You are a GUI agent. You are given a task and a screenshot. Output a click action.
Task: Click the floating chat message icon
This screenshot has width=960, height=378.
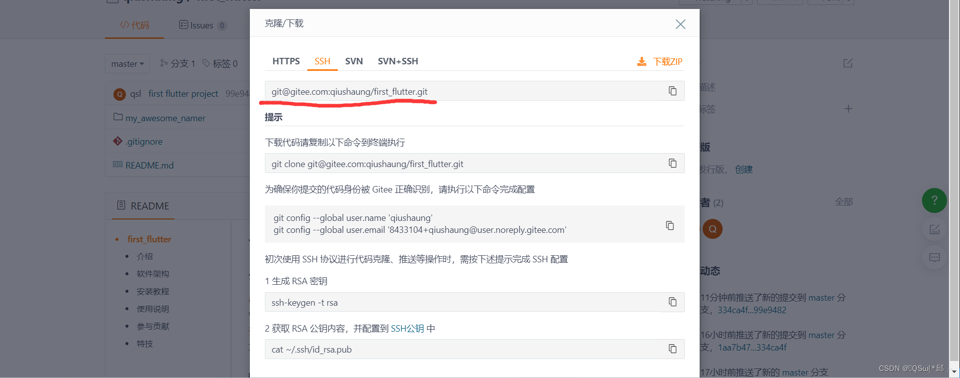click(935, 258)
